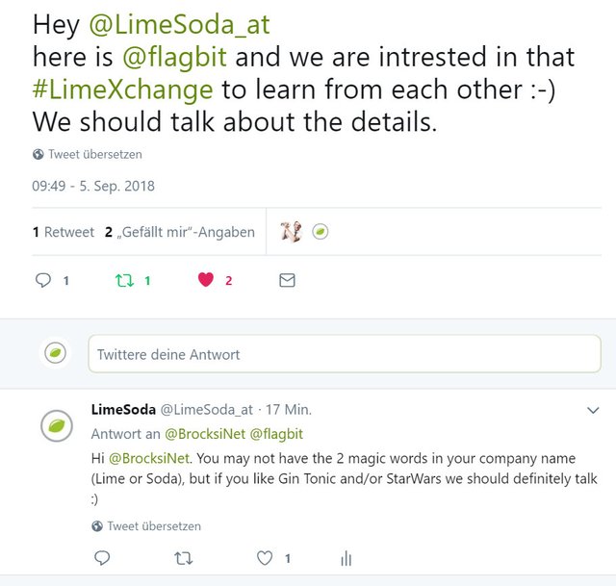Screen dimensions: 616x586
Task: Open LimeSoda's profile avatar beside the reply
Action: [x=57, y=425]
